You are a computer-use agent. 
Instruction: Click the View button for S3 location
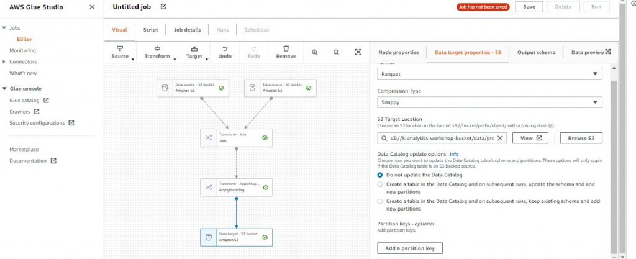point(530,139)
